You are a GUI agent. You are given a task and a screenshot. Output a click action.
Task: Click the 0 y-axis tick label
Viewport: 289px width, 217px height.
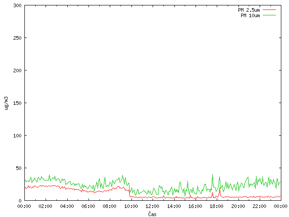coord(20,201)
